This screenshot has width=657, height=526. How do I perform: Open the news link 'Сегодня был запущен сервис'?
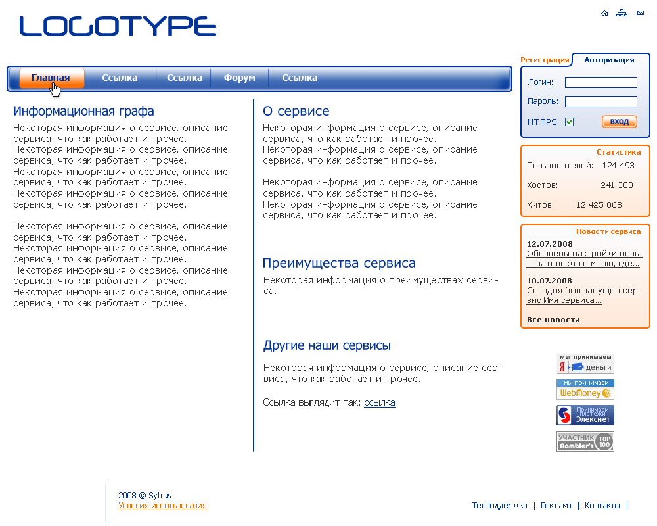[584, 295]
